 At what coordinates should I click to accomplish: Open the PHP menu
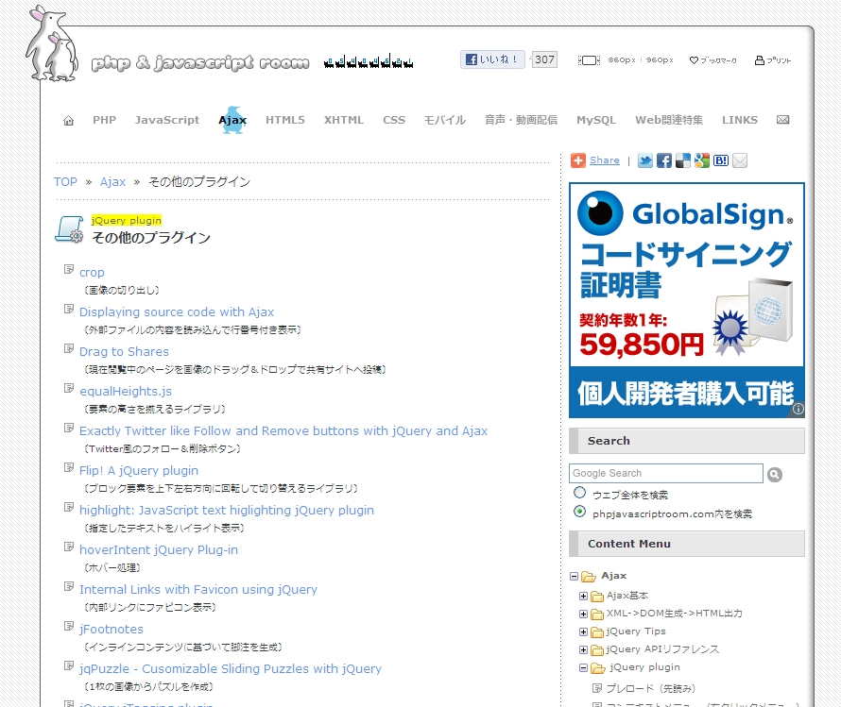tap(105, 120)
